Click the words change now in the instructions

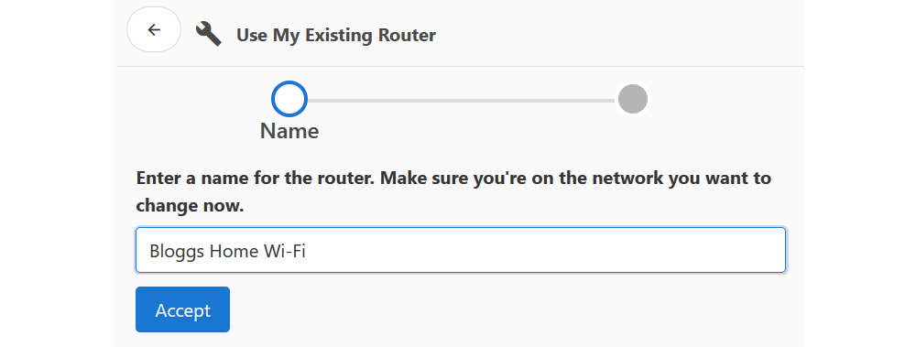[190, 206]
